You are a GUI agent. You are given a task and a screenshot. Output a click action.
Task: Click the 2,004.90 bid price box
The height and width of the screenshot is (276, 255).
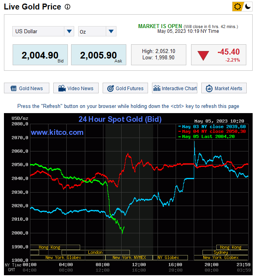(40, 55)
